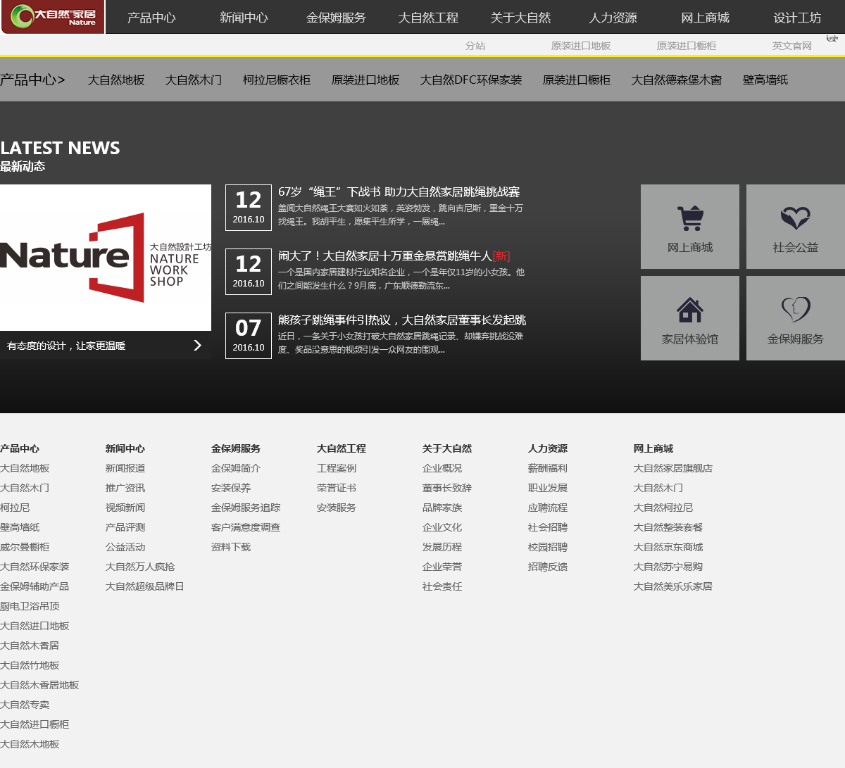
Task: Open the 关于大自然 top menu
Action: (x=520, y=18)
